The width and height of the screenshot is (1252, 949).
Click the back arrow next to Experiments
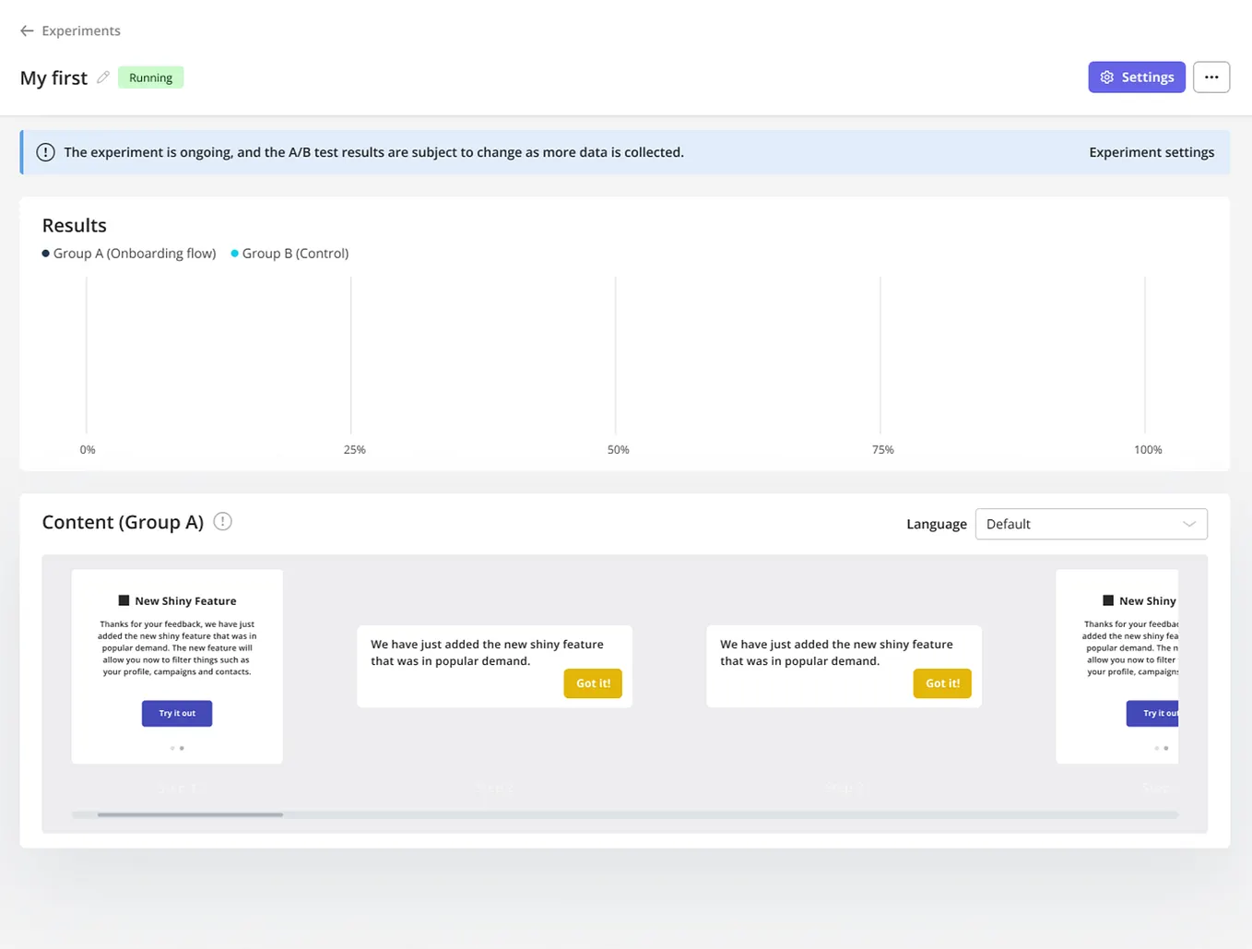click(x=27, y=30)
